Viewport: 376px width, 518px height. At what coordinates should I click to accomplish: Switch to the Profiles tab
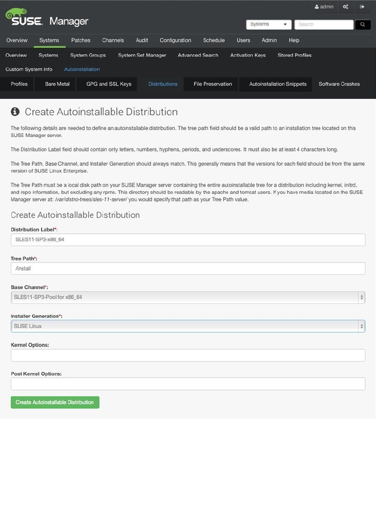click(x=19, y=84)
